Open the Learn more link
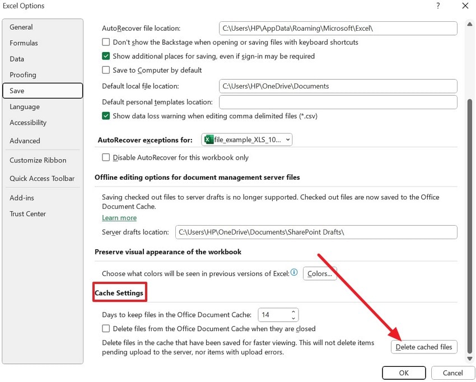This screenshot has width=476, height=382. [x=119, y=218]
